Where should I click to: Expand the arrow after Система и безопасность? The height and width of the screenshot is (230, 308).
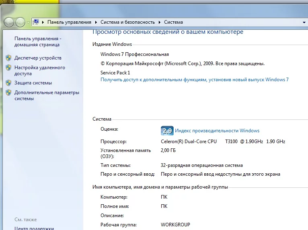point(160,22)
